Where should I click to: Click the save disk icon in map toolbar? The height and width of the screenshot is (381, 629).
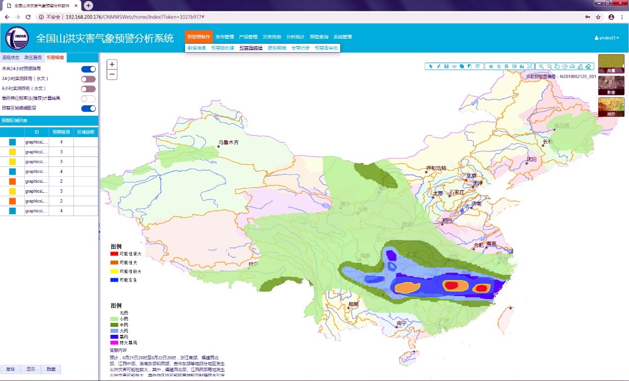point(446,66)
